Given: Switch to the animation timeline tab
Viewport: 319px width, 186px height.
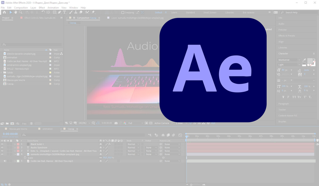Looking at the screenshot, I should (48, 129).
